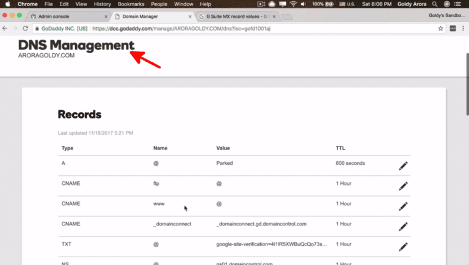The height and width of the screenshot is (265, 469).
Task: Edit the CNAME www record
Action: tap(403, 206)
